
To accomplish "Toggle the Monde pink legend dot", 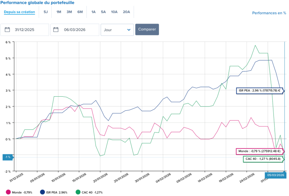I will point(8,193).
